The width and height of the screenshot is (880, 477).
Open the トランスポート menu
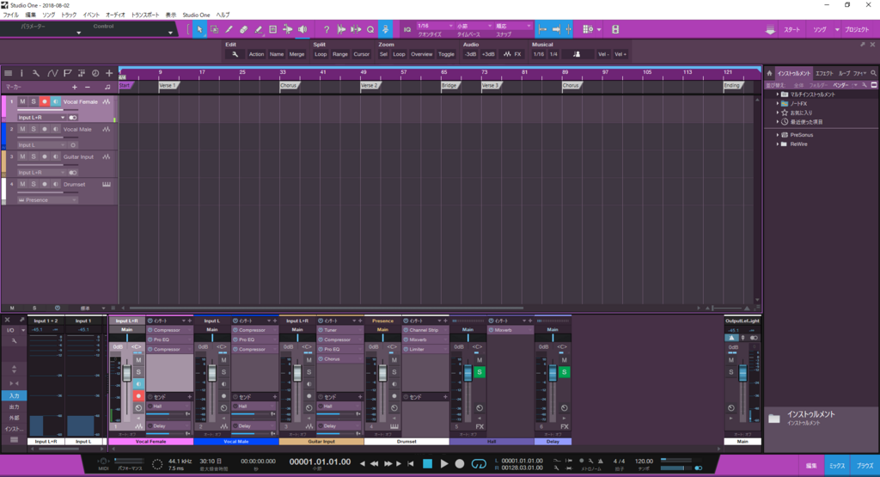(144, 15)
